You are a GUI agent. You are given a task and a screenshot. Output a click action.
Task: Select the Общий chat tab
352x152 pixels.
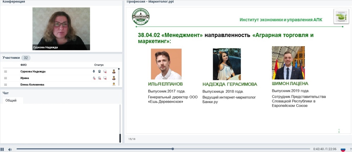pyautogui.click(x=11, y=100)
